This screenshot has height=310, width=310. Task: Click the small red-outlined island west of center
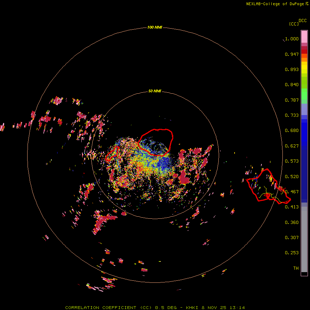click(112, 154)
